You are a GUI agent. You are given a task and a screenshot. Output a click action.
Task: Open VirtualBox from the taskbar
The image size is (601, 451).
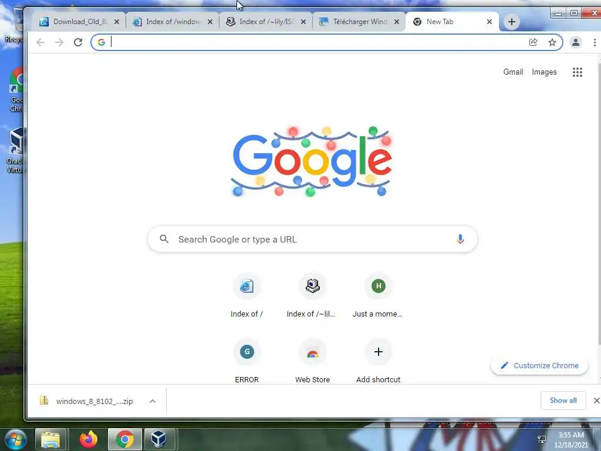click(x=158, y=439)
